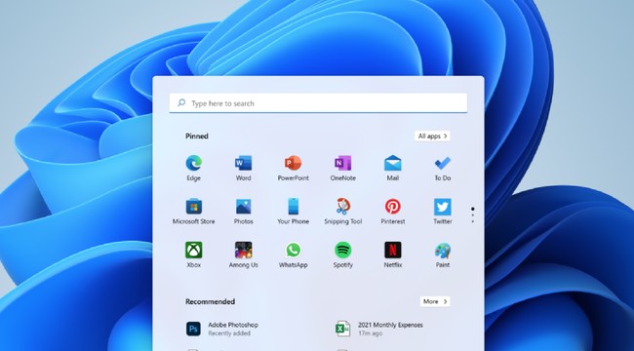
Task: Launch Word from pinned apps
Action: click(x=244, y=164)
